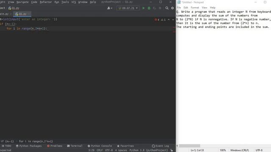This screenshot has width=271, height=152.
Task: Go to next highlighted error arrow
Action: coord(173,20)
